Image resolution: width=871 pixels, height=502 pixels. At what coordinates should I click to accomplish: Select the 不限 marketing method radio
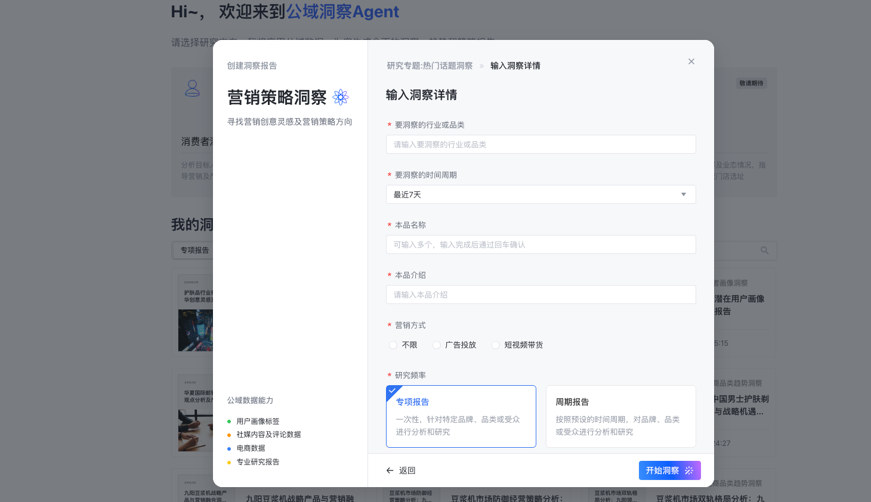click(x=393, y=345)
